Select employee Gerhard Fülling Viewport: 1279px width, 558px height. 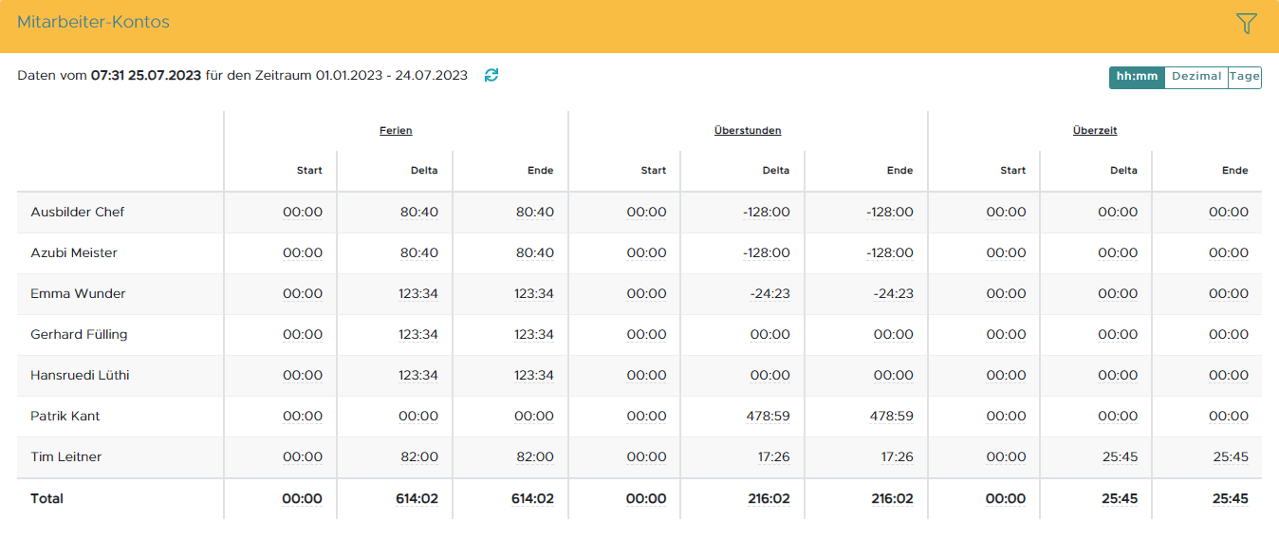[x=79, y=335]
